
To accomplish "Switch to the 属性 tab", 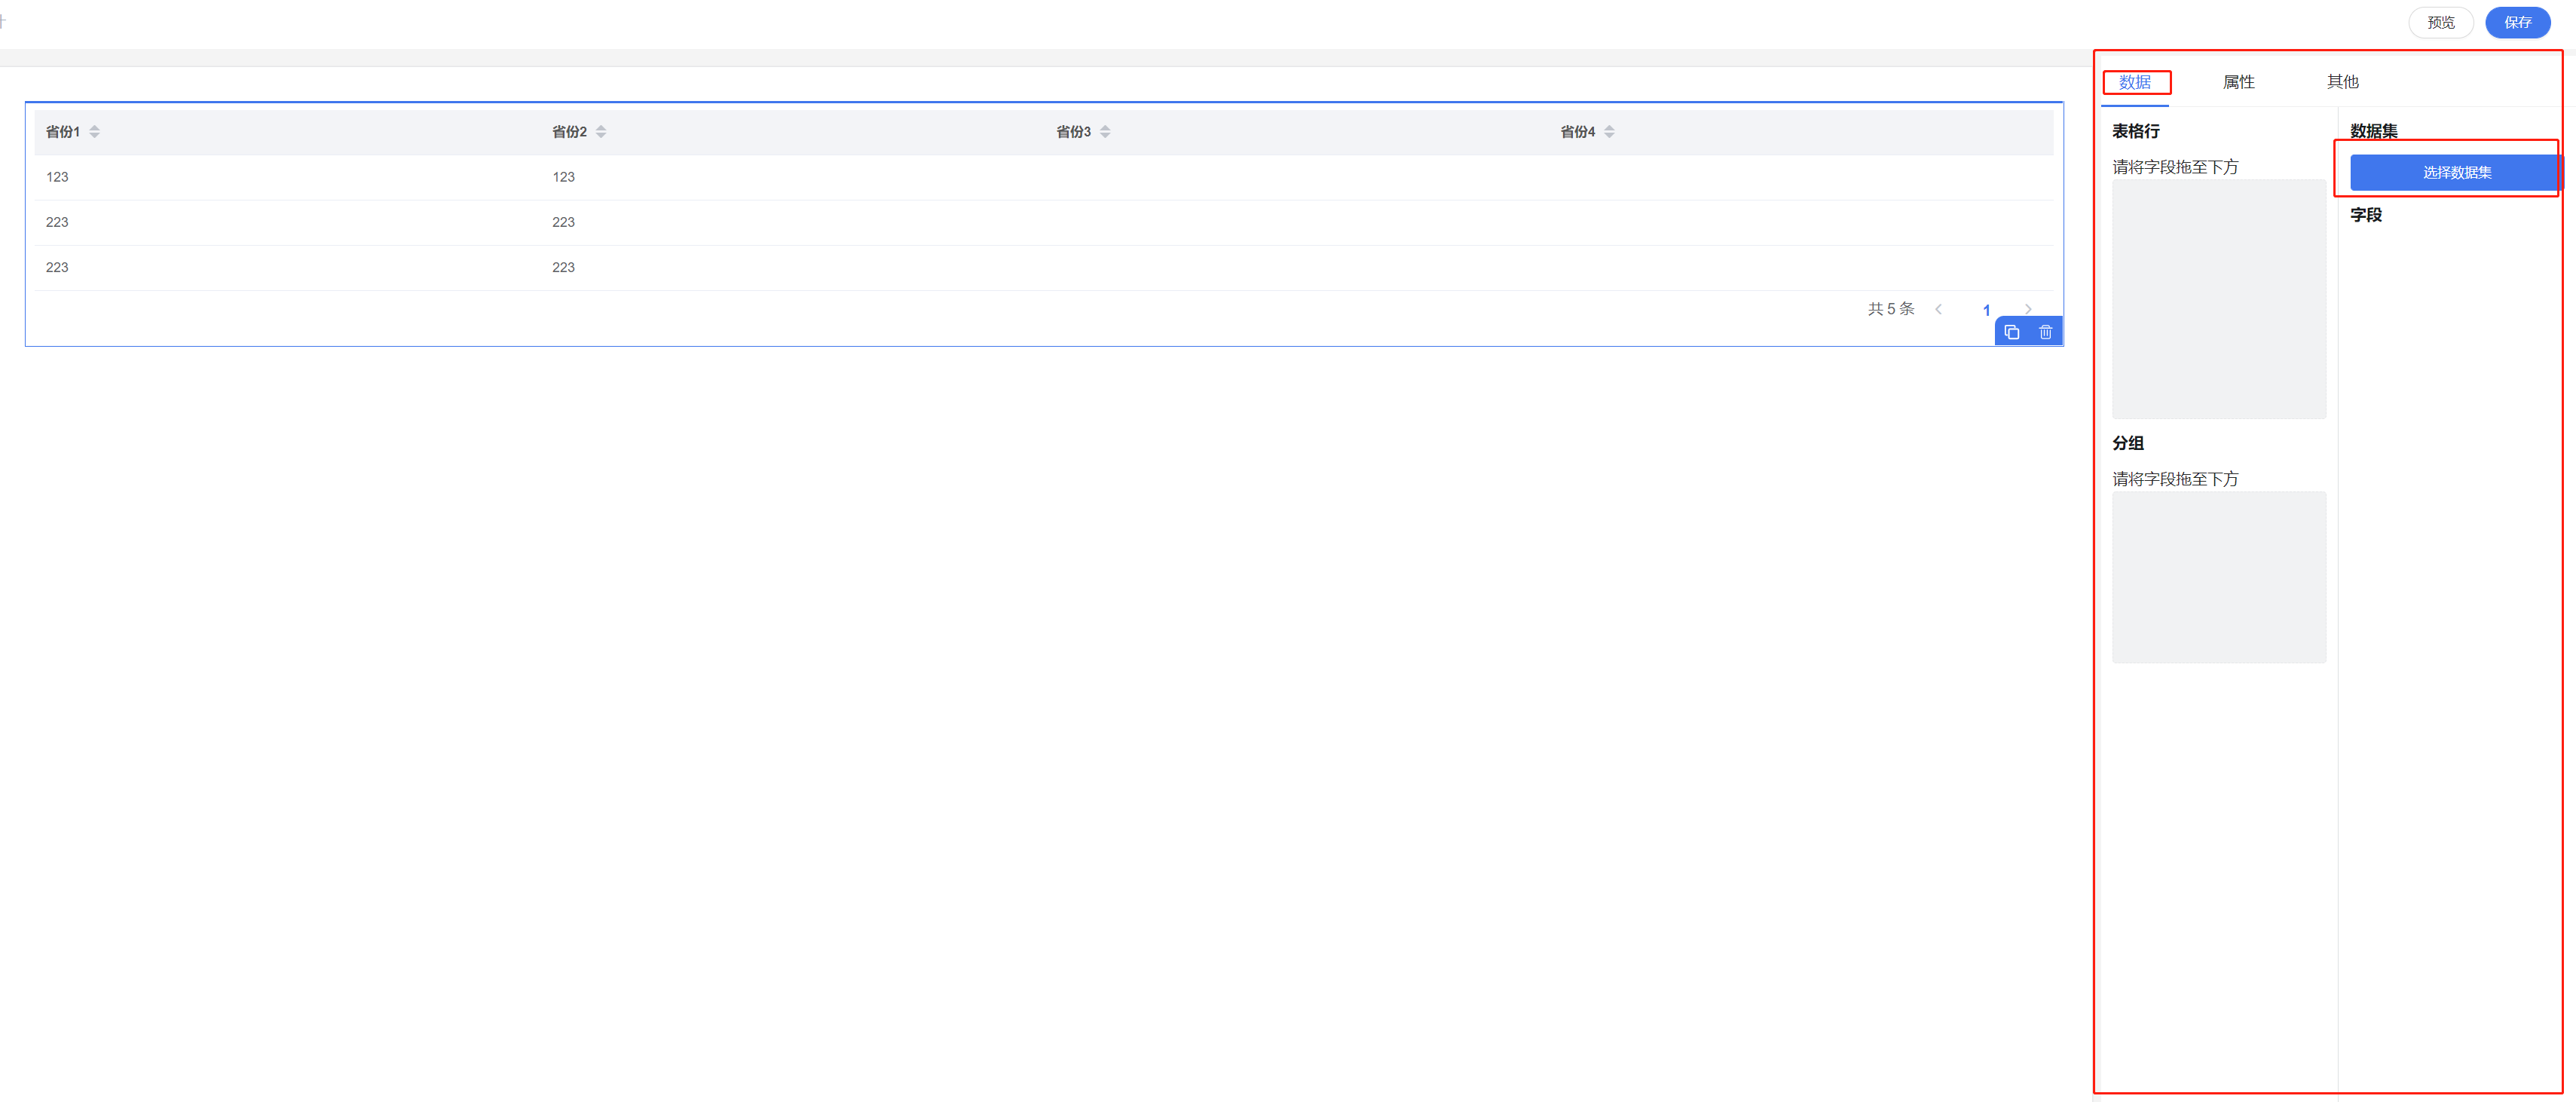I will click(x=2238, y=82).
